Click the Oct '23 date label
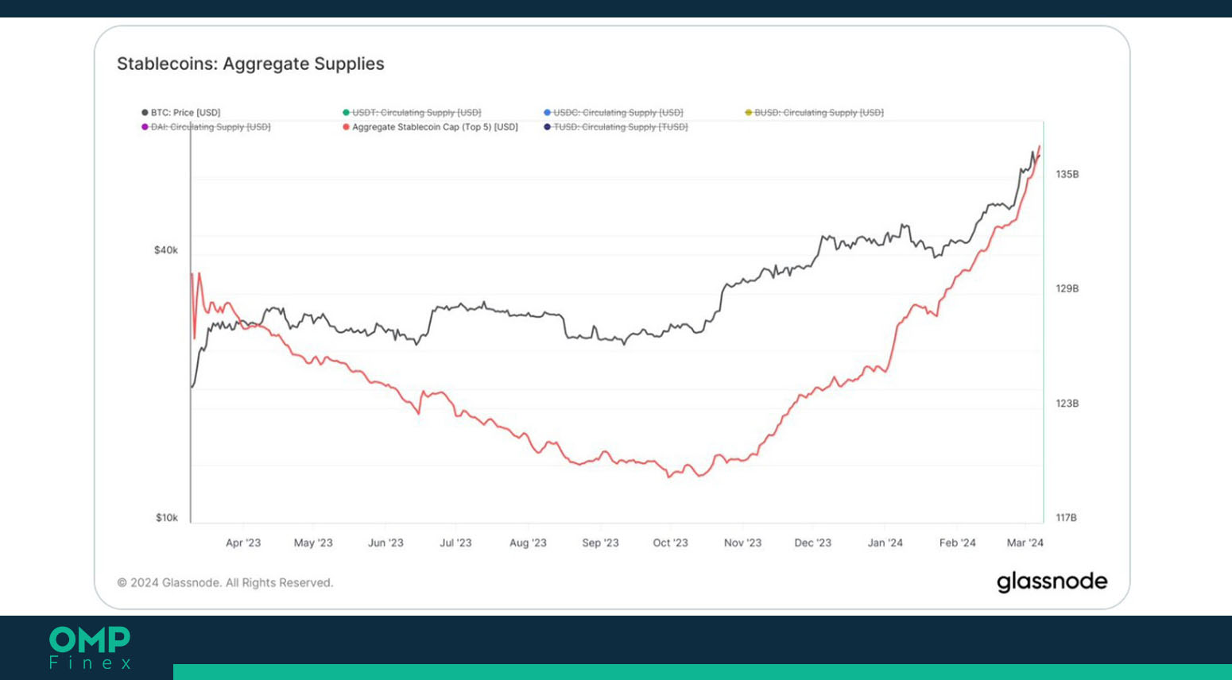Viewport: 1232px width, 680px height. pos(670,543)
